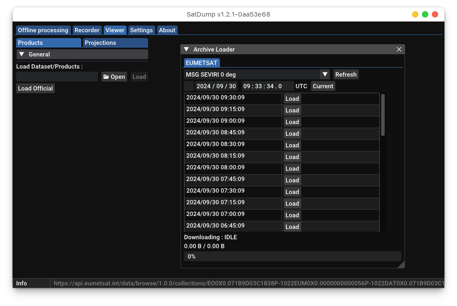Click the yellow minimize window button
Viewport: 457px width, 306px height.
click(x=415, y=14)
